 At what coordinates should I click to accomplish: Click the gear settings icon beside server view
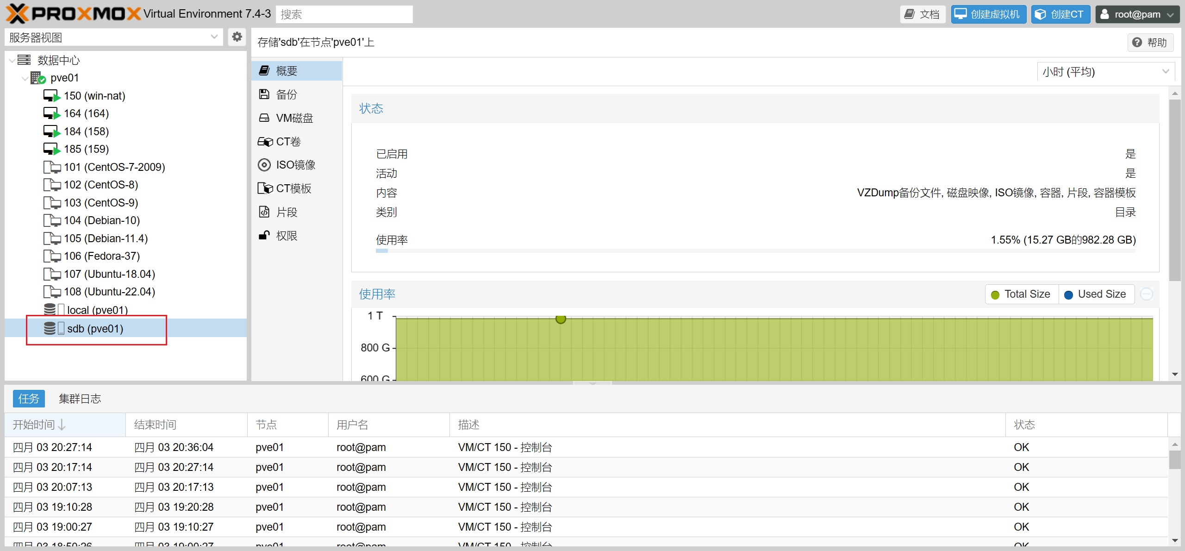237,37
